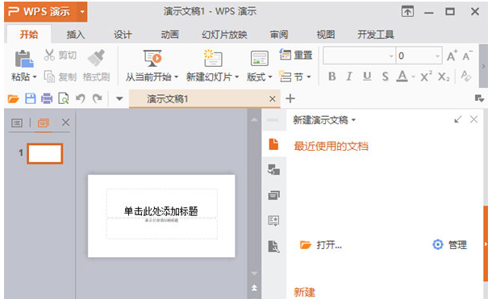Click the Paste clipboard icon
The height and width of the screenshot is (299, 492).
tap(24, 59)
